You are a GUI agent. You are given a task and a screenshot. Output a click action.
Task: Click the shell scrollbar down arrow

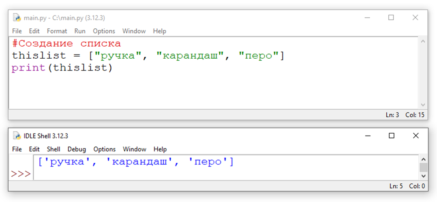click(x=423, y=176)
